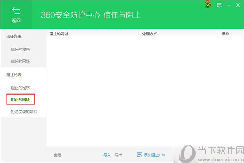The width and height of the screenshot is (244, 163).
Task: Open 信任的程序 in sidebar
Action: 20,50
